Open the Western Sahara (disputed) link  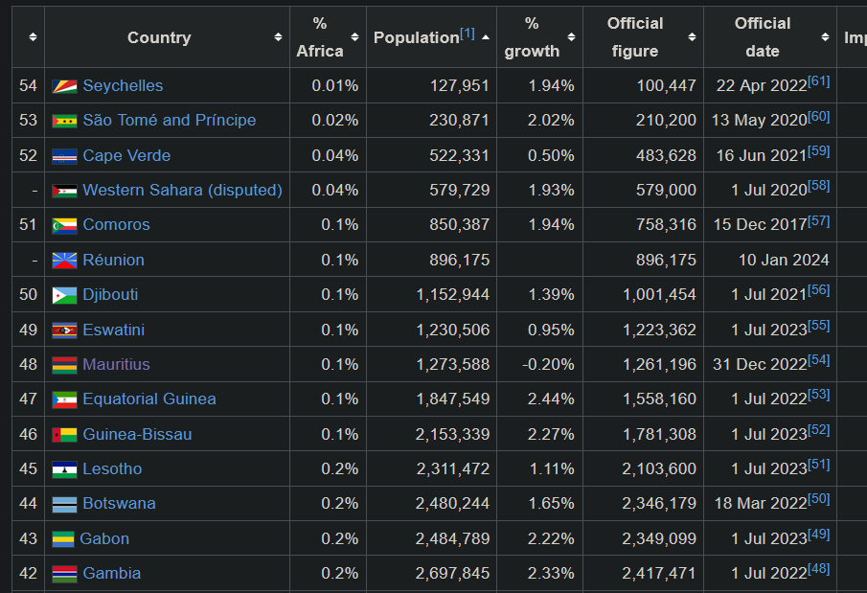click(x=182, y=191)
